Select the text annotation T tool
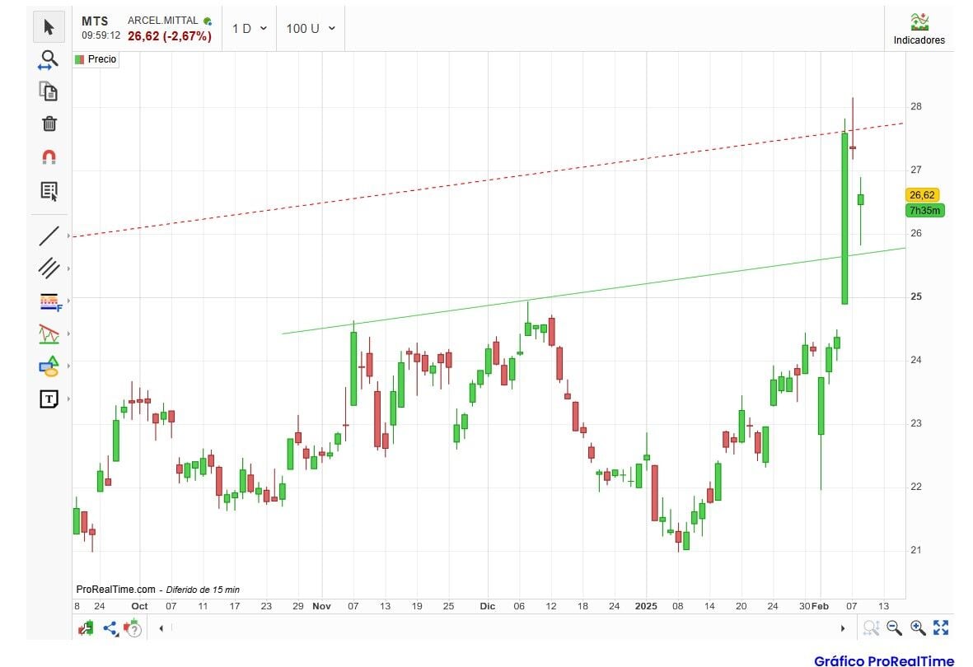 click(x=49, y=399)
